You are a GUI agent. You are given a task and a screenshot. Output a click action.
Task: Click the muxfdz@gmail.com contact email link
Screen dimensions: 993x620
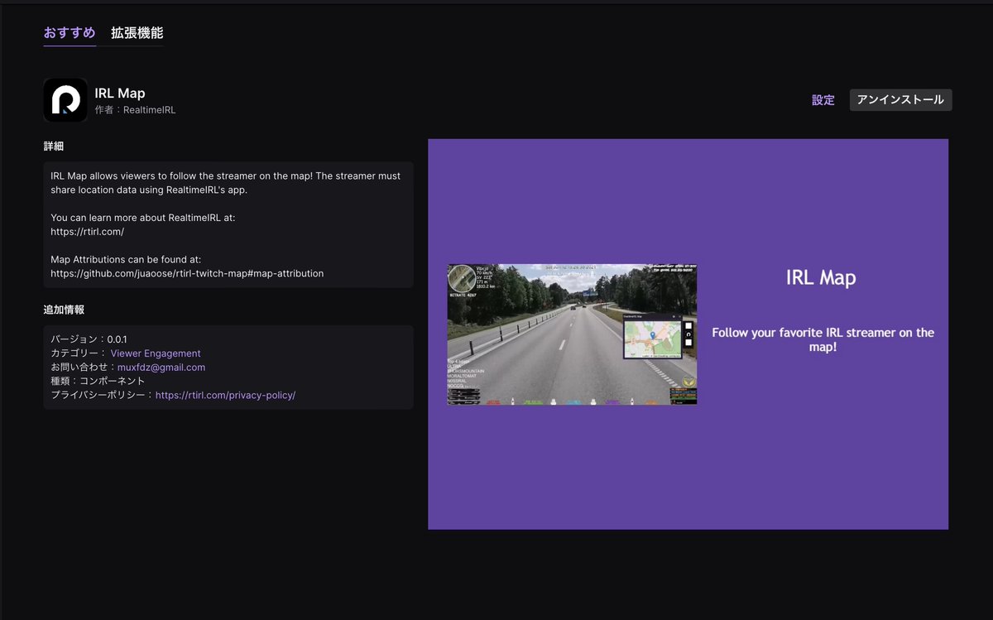pos(161,368)
